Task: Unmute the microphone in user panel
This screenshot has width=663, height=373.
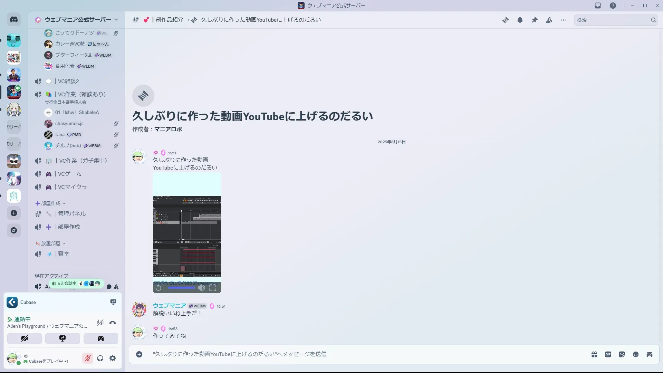Action: 88,358
